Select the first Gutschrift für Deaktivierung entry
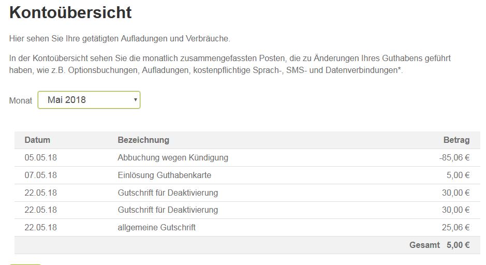 point(168,193)
